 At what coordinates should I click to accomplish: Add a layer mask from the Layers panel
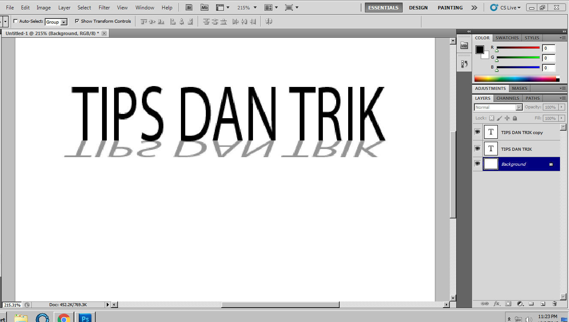(x=508, y=304)
